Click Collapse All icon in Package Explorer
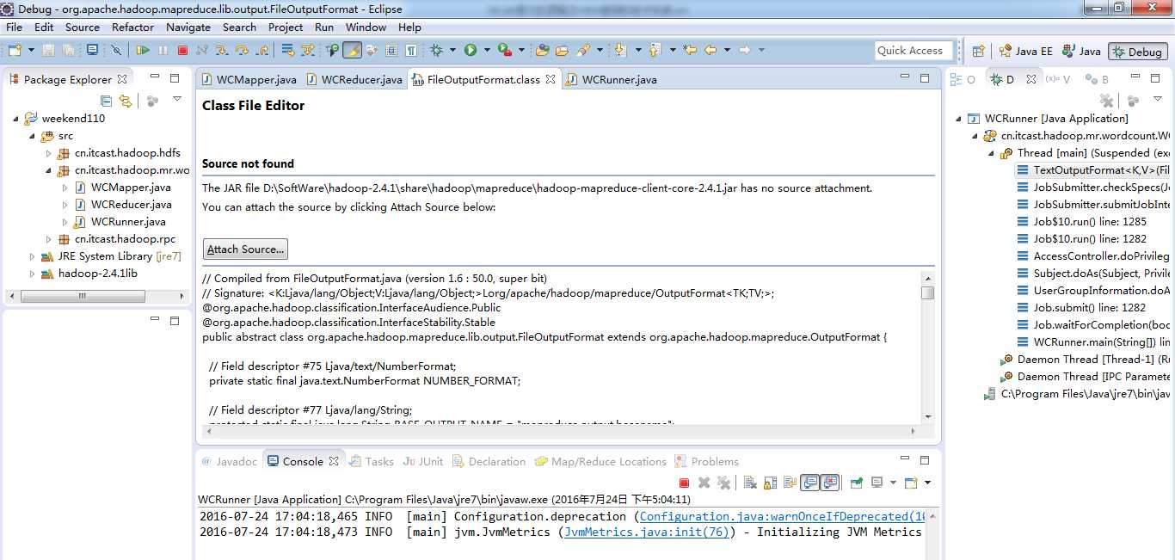Viewport: 1175px width, 560px height. click(x=107, y=102)
